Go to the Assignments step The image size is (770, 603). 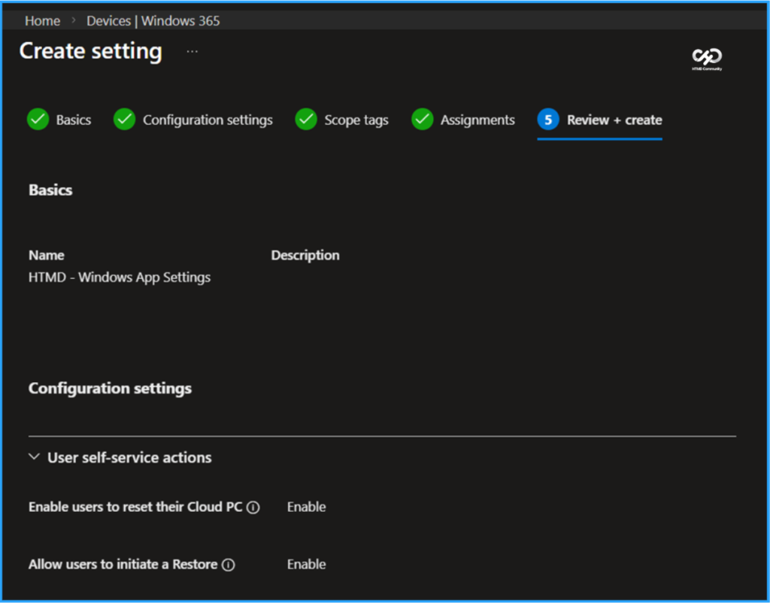click(x=477, y=120)
